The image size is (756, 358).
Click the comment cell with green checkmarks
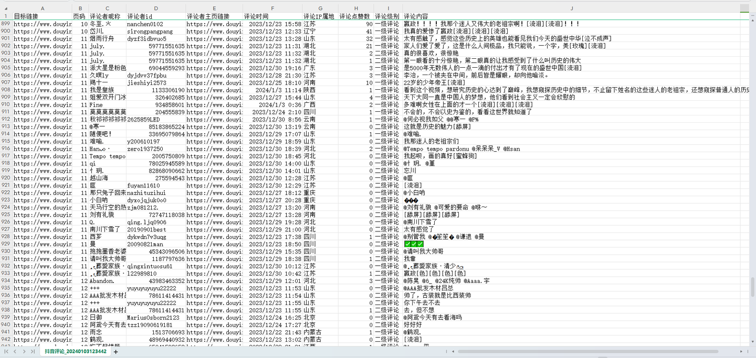(571, 244)
